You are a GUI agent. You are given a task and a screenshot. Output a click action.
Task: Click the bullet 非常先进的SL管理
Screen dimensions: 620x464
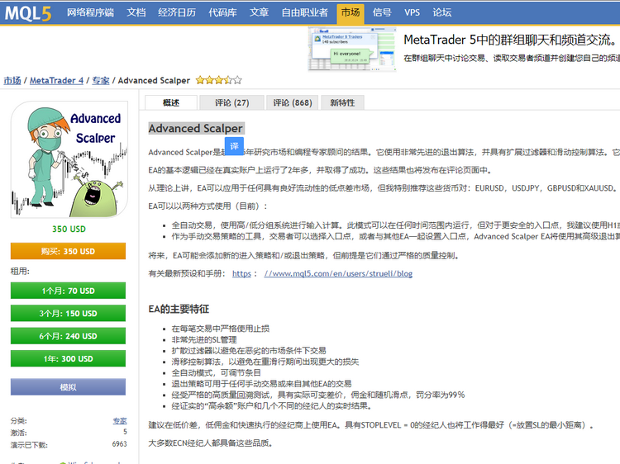(204, 339)
